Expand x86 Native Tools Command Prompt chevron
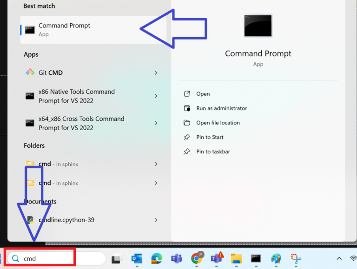This screenshot has height=269, width=357. click(x=156, y=96)
